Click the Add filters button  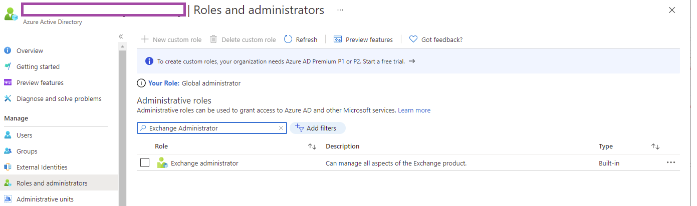click(x=318, y=128)
